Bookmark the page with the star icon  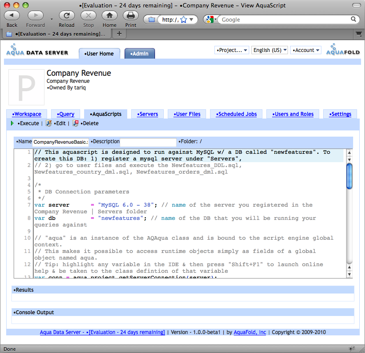tap(184, 19)
